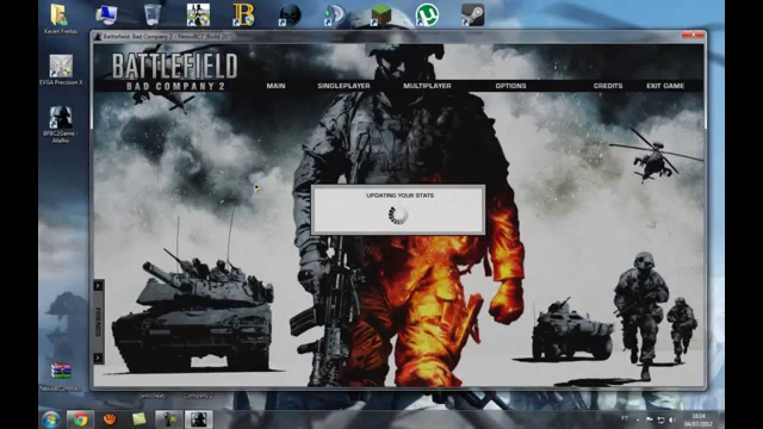Open the gold letter B desktop shortcut
The height and width of the screenshot is (429, 763).
tap(243, 15)
